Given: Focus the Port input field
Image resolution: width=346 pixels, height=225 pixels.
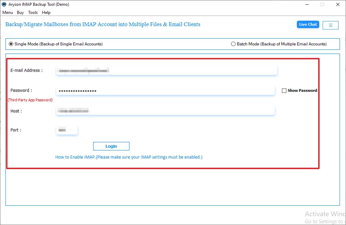Looking at the screenshot, I should [67, 130].
